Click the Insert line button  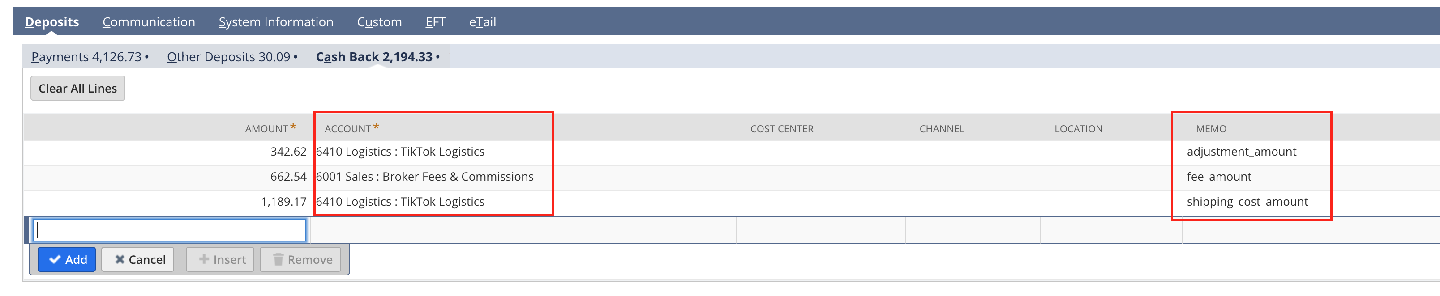tap(220, 260)
